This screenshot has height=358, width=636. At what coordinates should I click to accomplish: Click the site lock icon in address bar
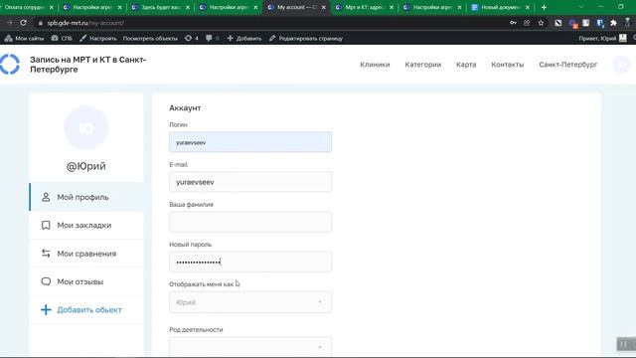click(x=40, y=23)
